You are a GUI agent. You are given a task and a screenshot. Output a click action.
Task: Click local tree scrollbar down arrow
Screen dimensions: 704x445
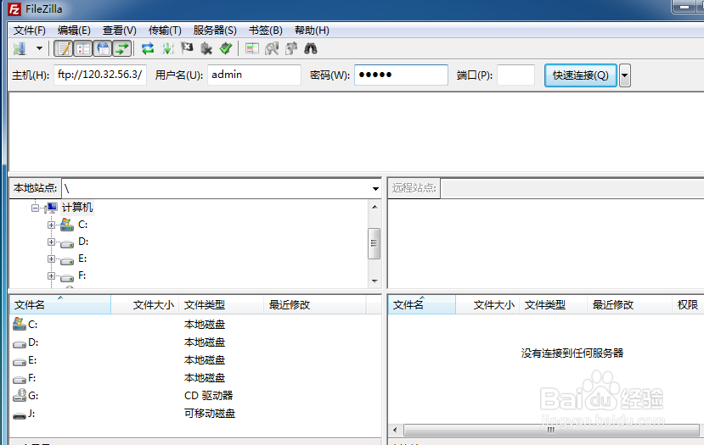375,281
